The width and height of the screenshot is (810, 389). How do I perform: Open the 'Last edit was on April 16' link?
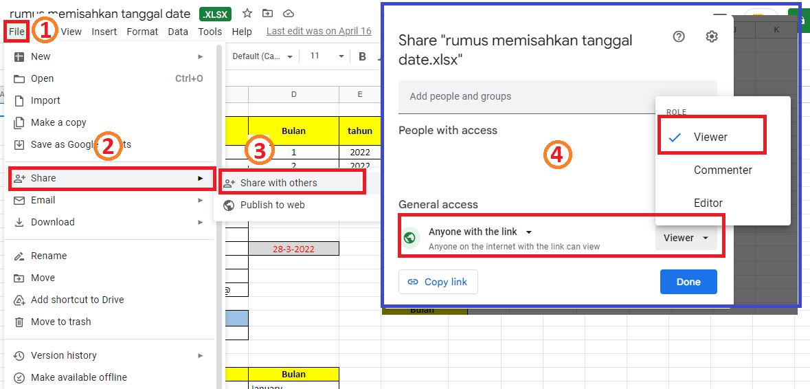319,31
